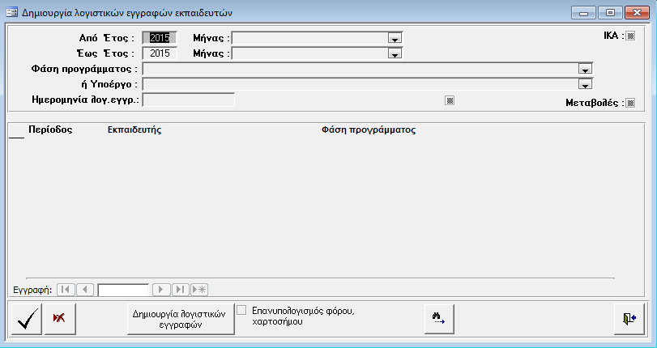Jump to last record in navigator
The width and height of the screenshot is (657, 348).
pyautogui.click(x=180, y=289)
